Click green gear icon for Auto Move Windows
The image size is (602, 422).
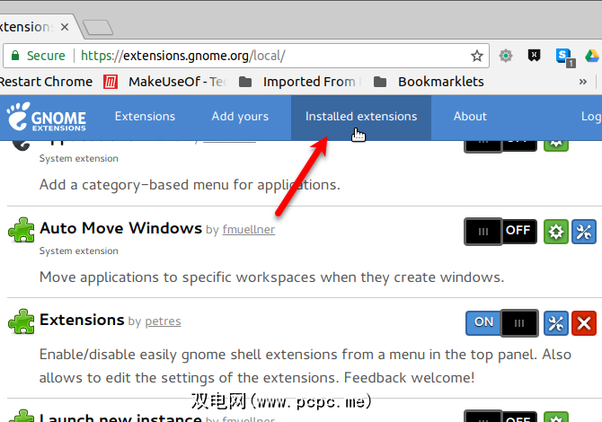pos(556,232)
